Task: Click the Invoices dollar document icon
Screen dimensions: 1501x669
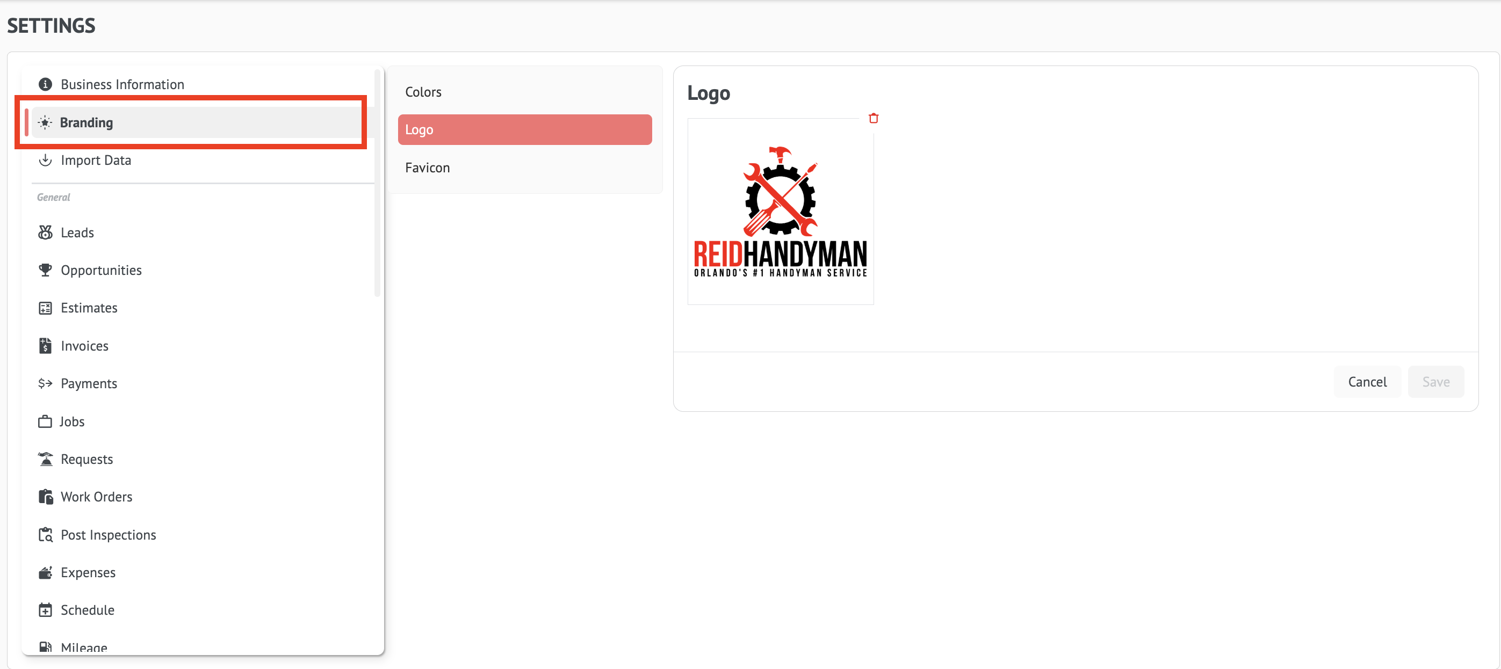Action: [45, 346]
